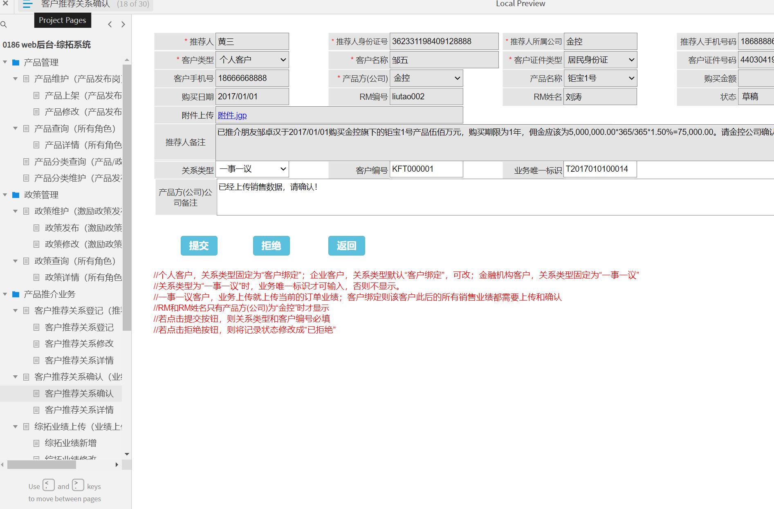The width and height of the screenshot is (774, 509).
Task: Go to previous page with the left chevron
Action: [x=110, y=25]
